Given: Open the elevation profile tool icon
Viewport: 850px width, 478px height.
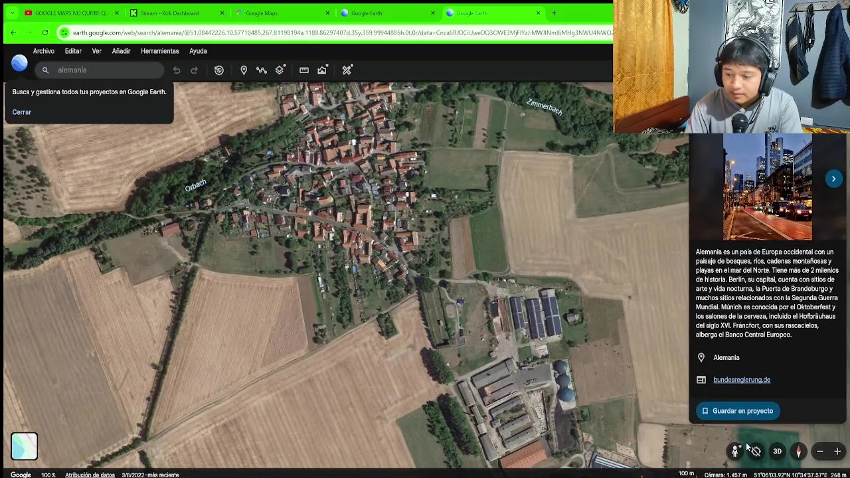Looking at the screenshot, I should (x=322, y=70).
